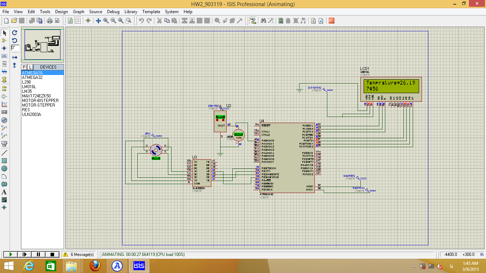Open the Library menu
The width and height of the screenshot is (486, 273).
click(x=131, y=12)
